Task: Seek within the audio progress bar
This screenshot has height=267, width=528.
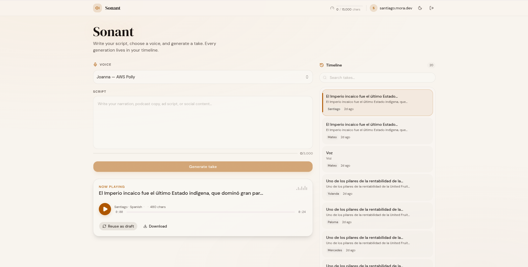Action: coord(211,212)
